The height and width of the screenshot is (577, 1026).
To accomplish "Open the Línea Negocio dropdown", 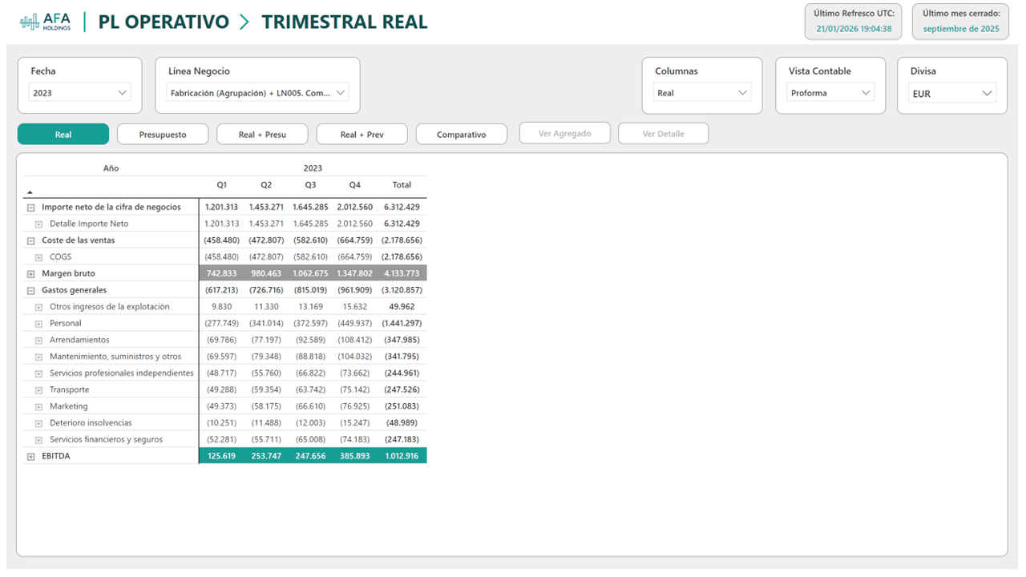I will click(257, 93).
